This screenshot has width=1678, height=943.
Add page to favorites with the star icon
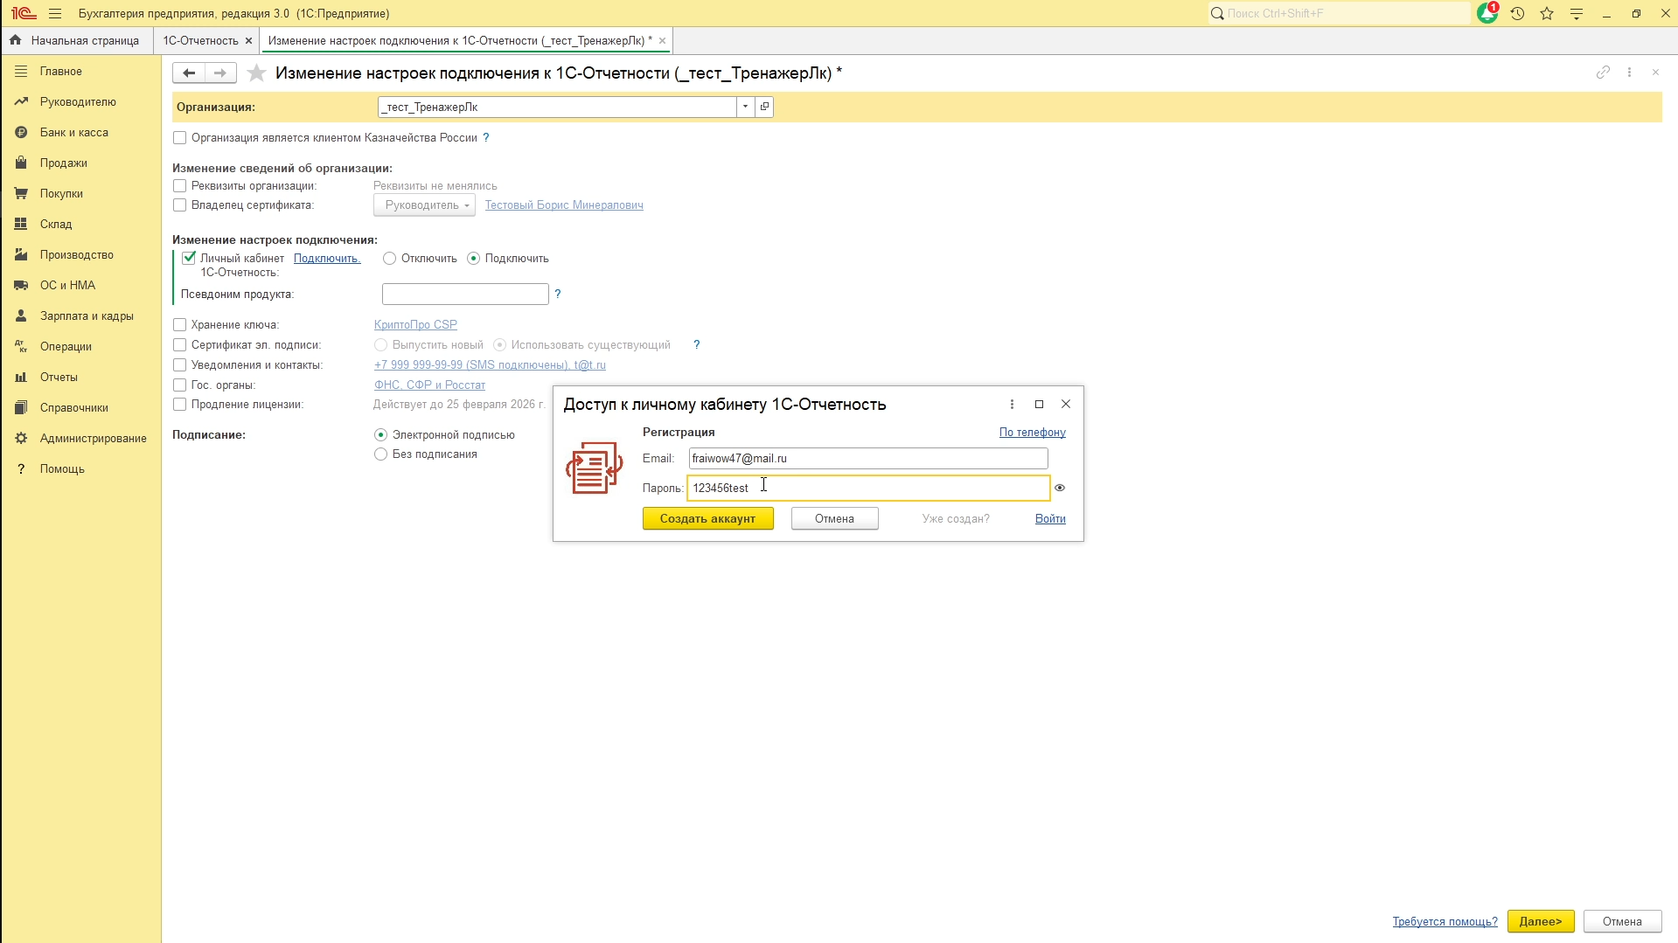[256, 73]
